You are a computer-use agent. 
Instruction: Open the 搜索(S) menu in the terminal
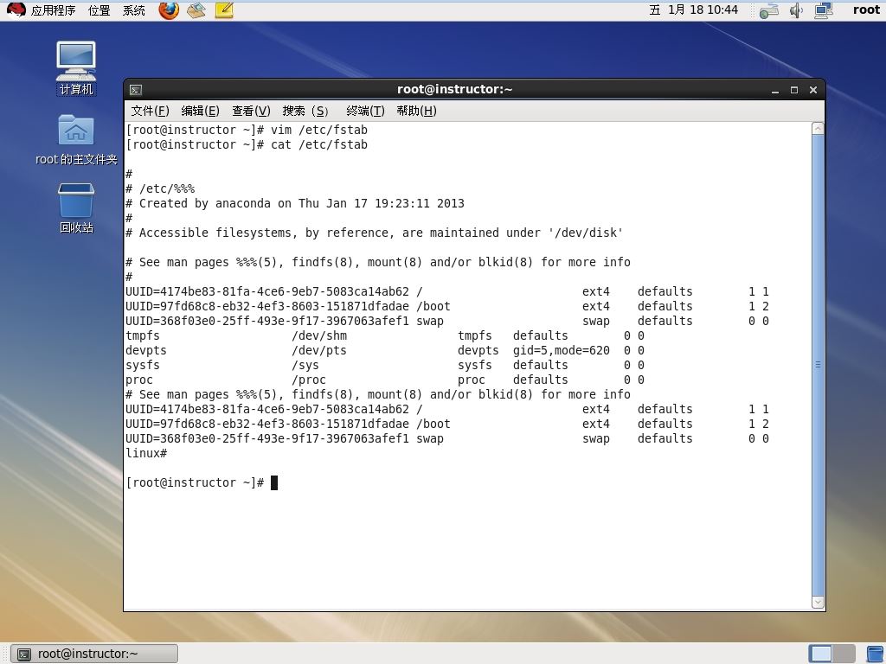(305, 111)
